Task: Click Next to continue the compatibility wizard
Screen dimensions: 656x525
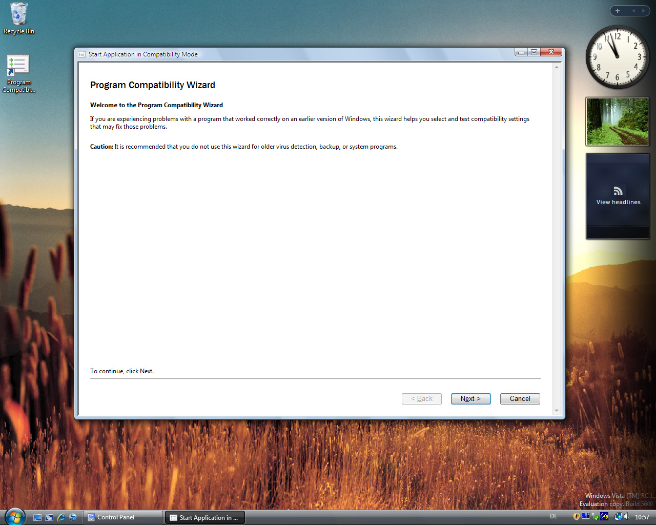Action: pos(470,398)
